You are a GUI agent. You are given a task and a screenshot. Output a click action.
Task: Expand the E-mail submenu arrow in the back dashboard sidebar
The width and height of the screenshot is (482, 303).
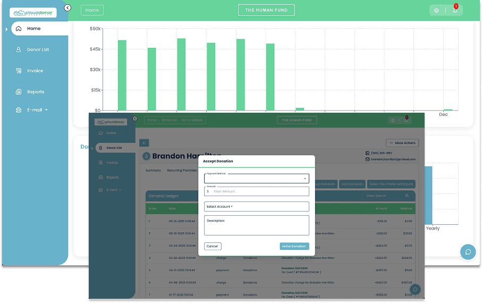pyautogui.click(x=46, y=110)
